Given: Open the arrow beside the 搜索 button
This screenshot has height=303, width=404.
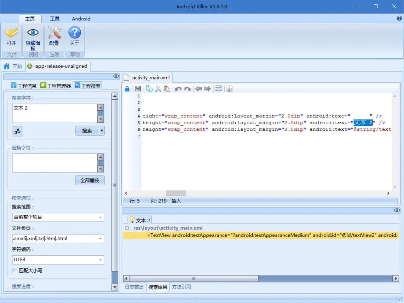Looking at the screenshot, I should pyautogui.click(x=102, y=131).
